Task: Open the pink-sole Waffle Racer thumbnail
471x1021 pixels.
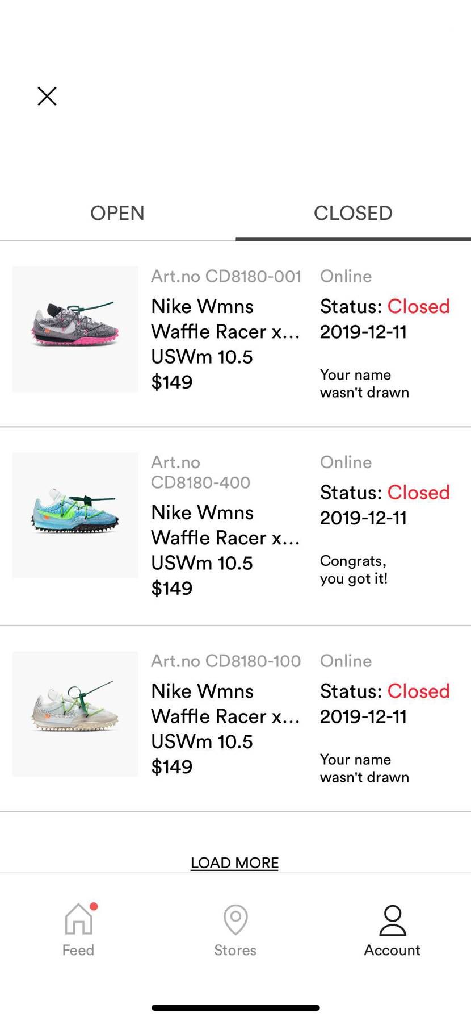Action: point(75,329)
